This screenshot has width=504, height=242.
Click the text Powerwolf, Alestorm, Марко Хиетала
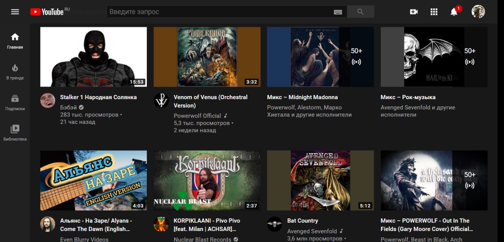point(309,111)
